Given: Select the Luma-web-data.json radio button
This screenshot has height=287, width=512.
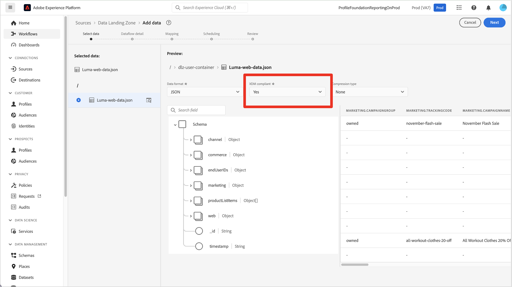Looking at the screenshot, I should point(79,100).
